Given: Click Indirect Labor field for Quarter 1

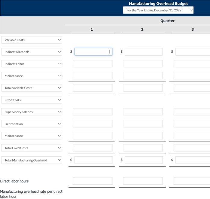Looking at the screenshot, I should click(x=93, y=64).
